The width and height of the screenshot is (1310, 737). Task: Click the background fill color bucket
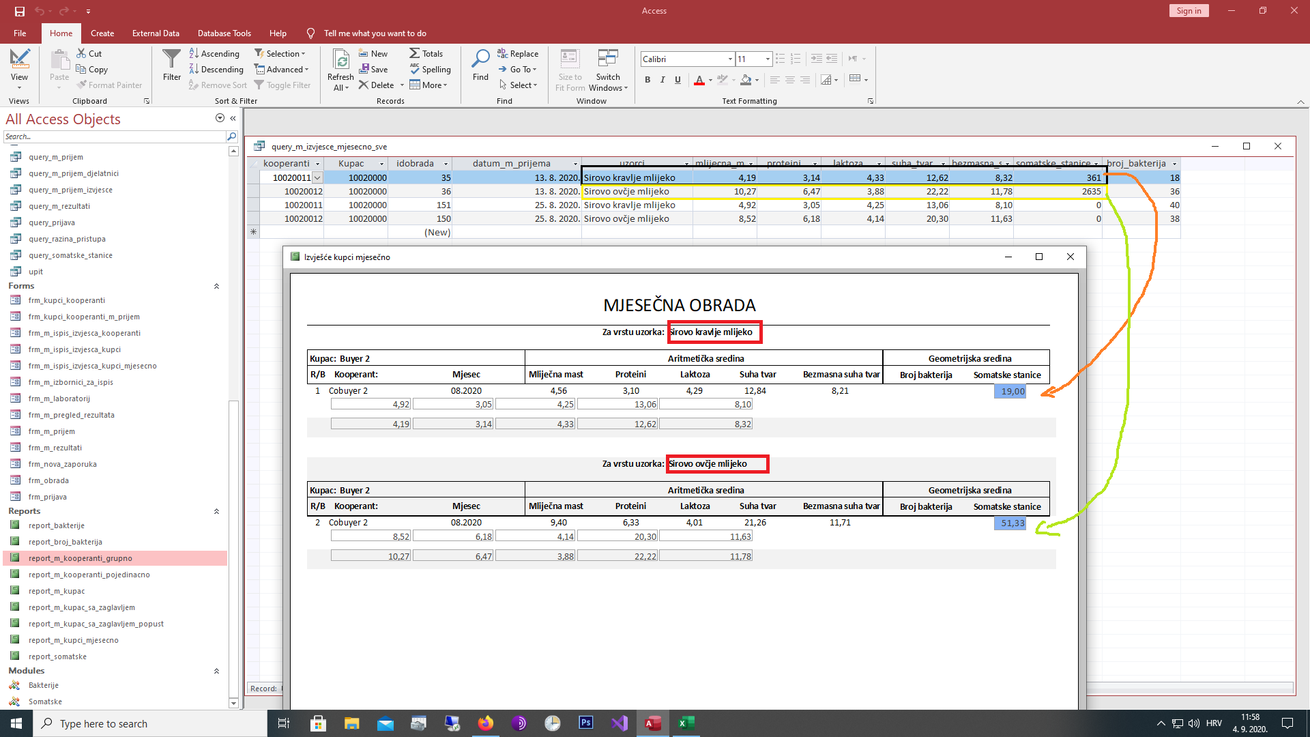(746, 80)
